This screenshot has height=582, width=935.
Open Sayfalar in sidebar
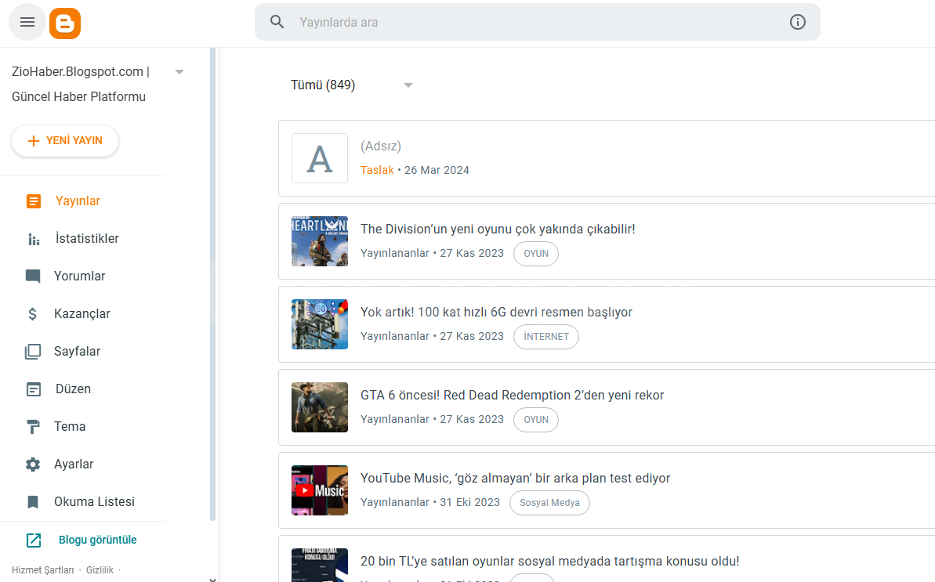(77, 351)
